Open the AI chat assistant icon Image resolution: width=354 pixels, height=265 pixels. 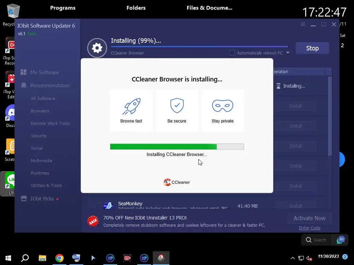pos(341,240)
